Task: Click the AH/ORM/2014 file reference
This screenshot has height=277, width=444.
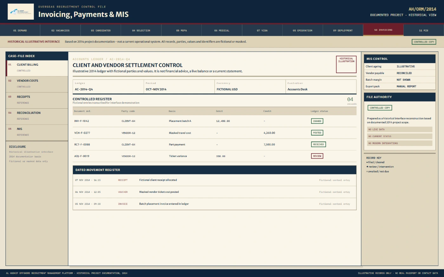Action: 422,9
